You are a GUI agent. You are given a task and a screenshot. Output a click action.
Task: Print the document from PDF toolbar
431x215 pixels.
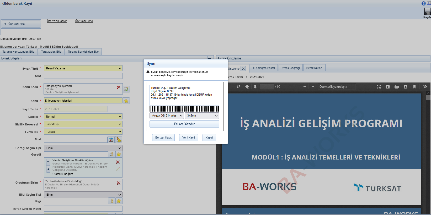(396, 87)
